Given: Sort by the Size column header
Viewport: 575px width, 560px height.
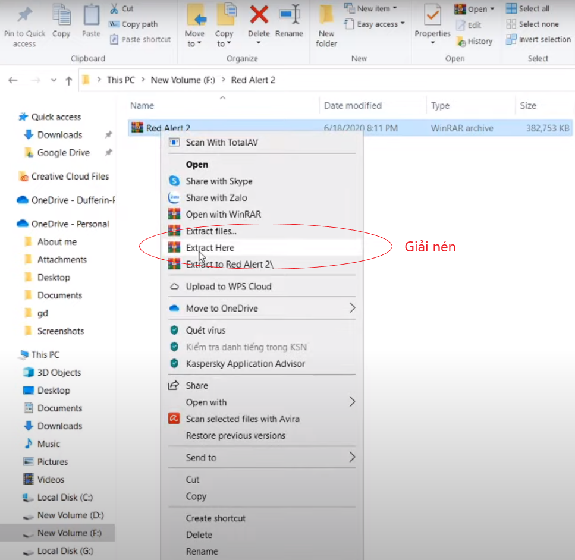Looking at the screenshot, I should click(528, 106).
